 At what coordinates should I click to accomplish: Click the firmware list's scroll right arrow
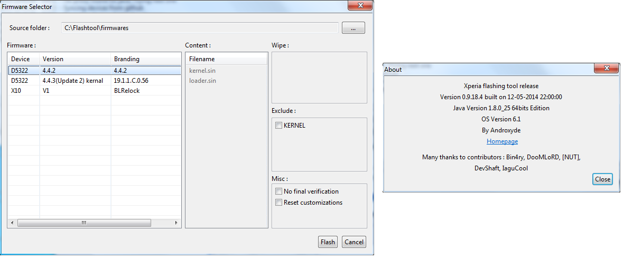[x=177, y=223]
